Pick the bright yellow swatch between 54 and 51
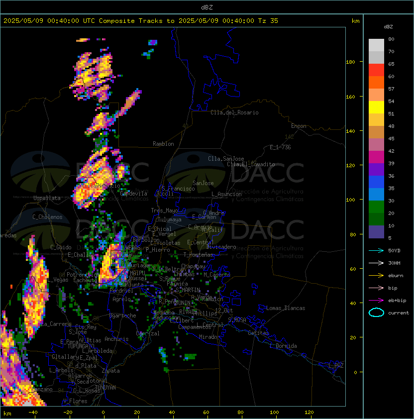This screenshot has width=414, height=419. pyautogui.click(x=376, y=107)
